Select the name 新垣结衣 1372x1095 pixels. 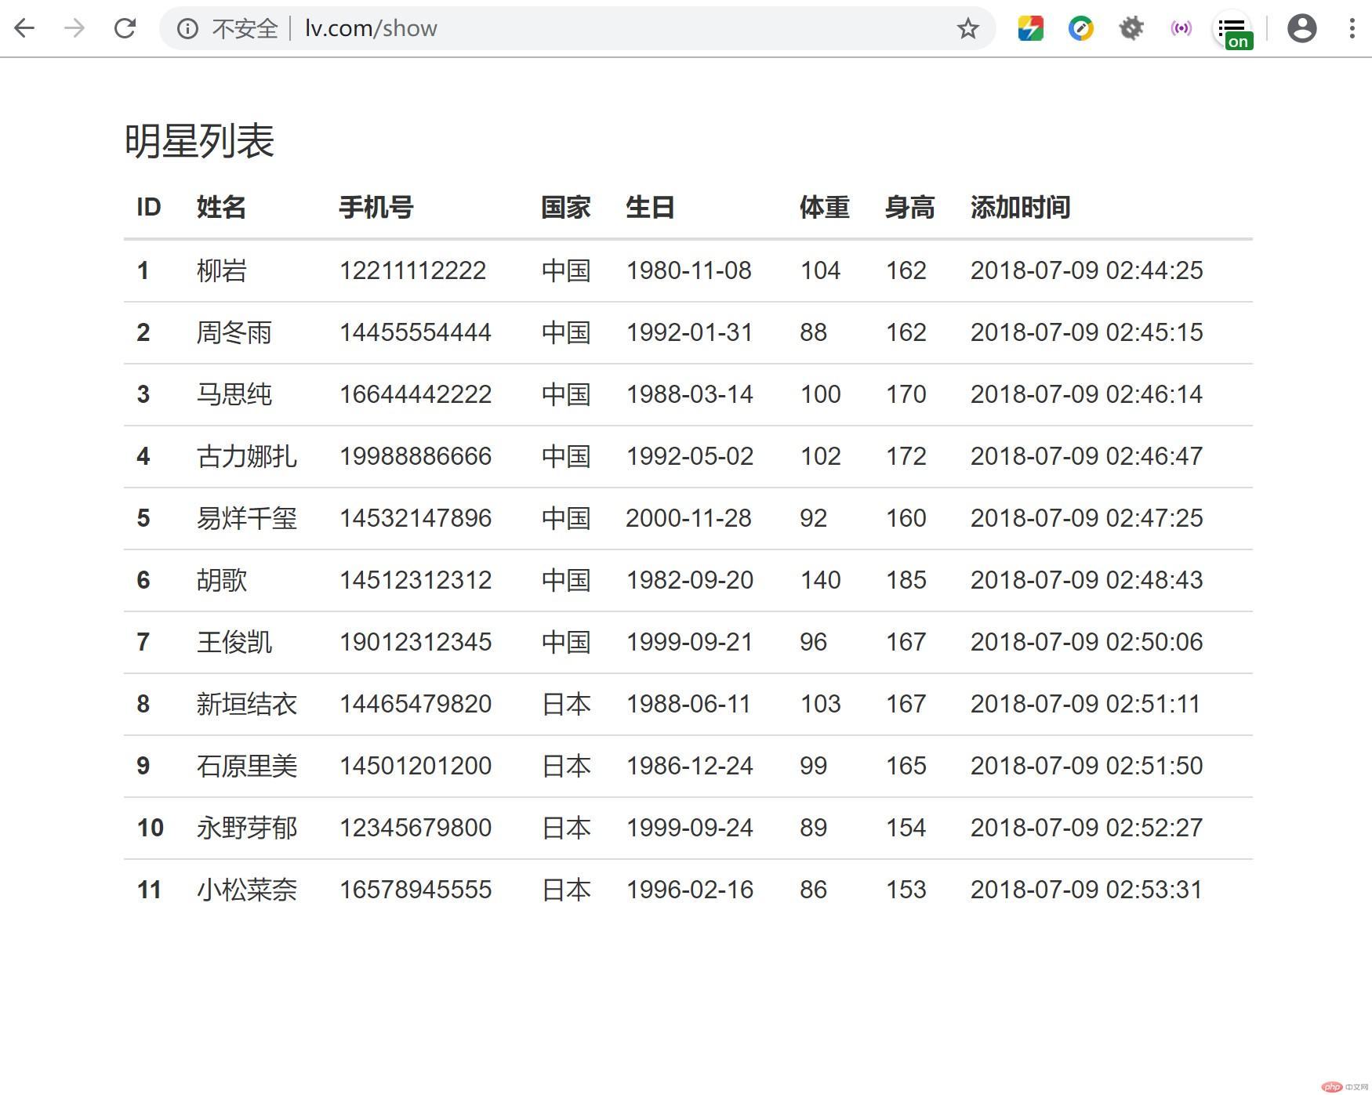[x=246, y=704]
